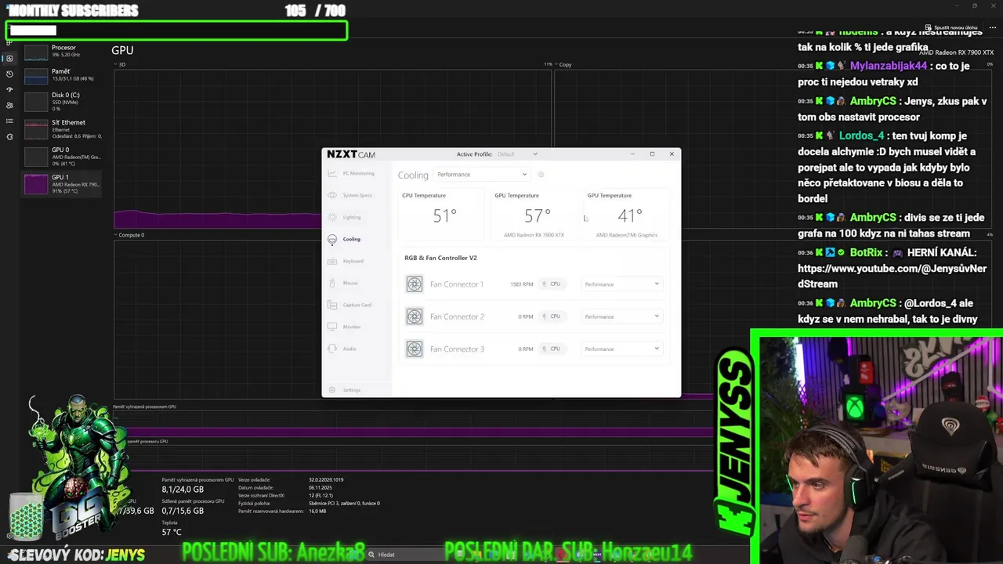
Task: Click Fan Connector 3 fan icon
Action: point(414,349)
